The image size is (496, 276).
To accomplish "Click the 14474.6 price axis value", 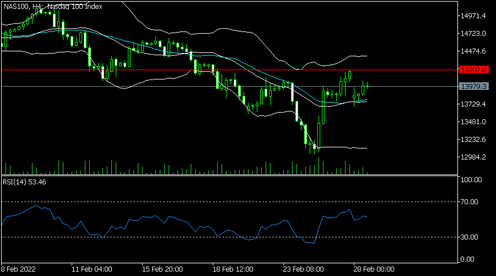I will [x=473, y=51].
